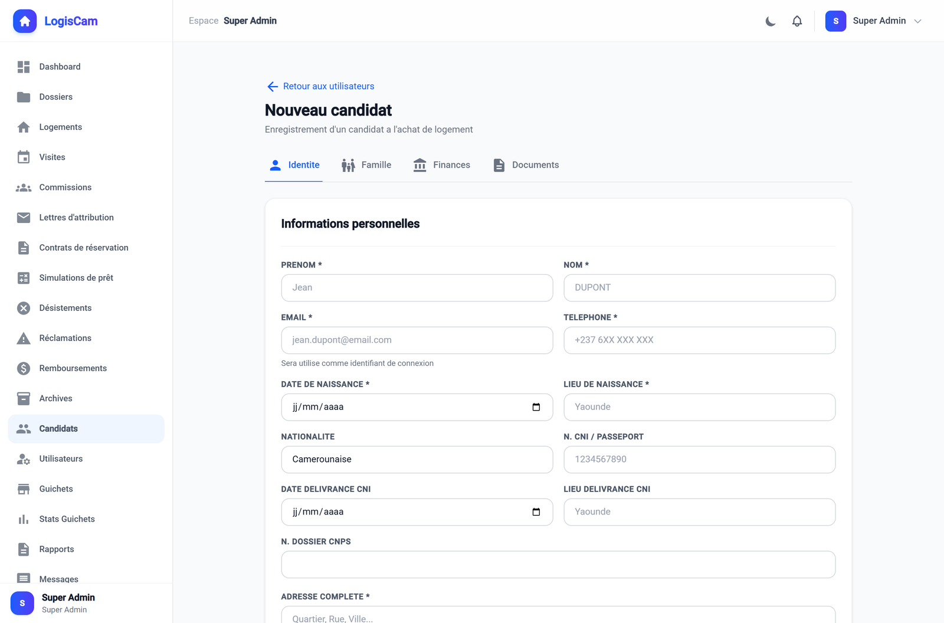Image resolution: width=944 pixels, height=623 pixels.
Task: Expand the Super Admin account dropdown
Action: [x=874, y=21]
